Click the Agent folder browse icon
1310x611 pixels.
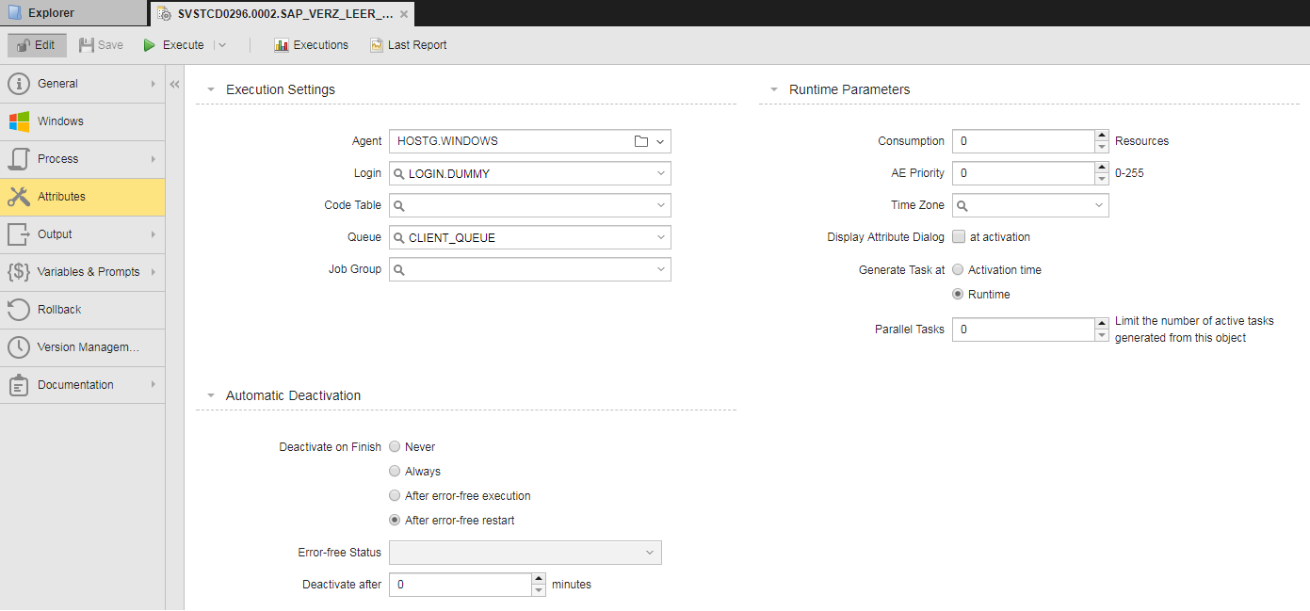pos(641,141)
